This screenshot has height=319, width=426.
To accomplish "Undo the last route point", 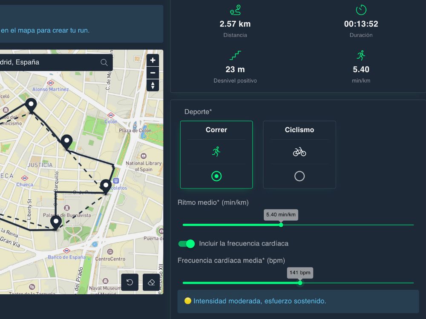I will click(x=129, y=282).
